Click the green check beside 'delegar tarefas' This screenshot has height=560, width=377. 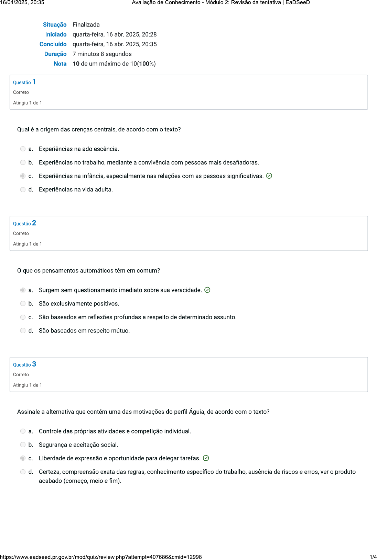tap(206, 458)
